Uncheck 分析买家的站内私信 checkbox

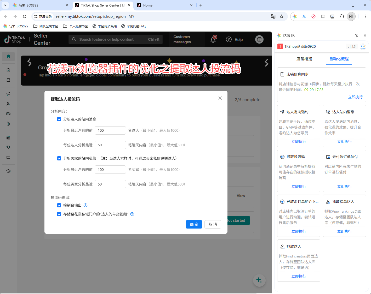[x=59, y=158]
